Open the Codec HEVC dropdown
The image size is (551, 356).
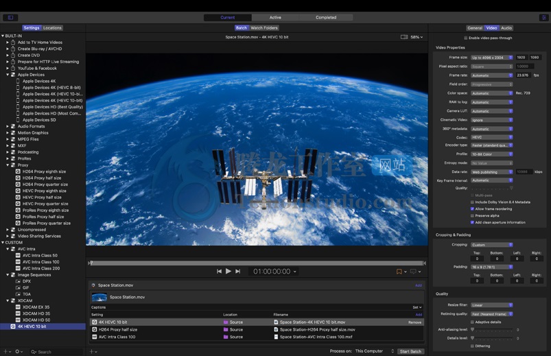point(491,137)
